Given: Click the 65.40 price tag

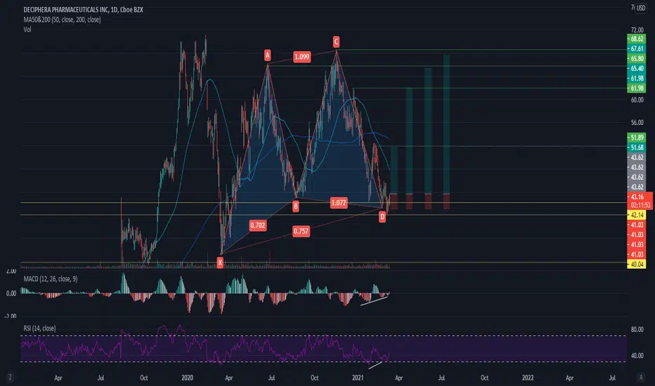Looking at the screenshot, I should 637,69.
